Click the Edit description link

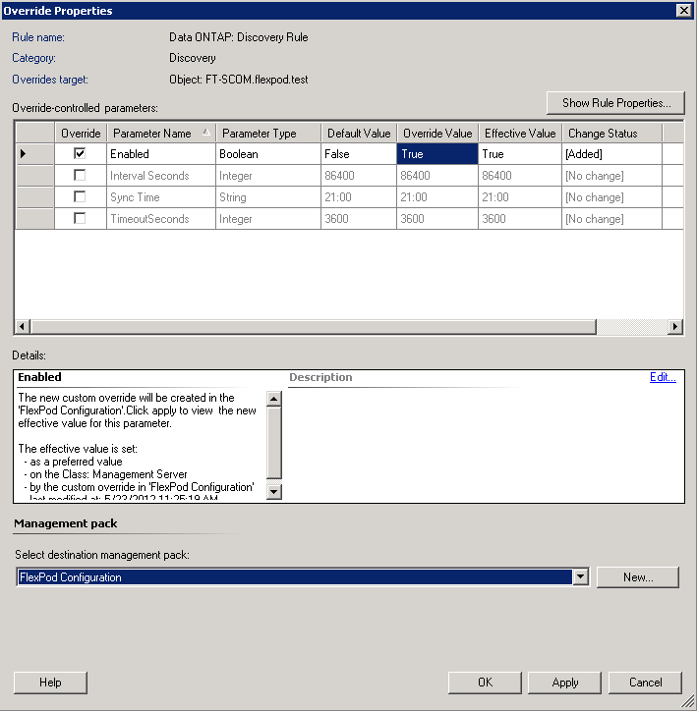[x=663, y=377]
